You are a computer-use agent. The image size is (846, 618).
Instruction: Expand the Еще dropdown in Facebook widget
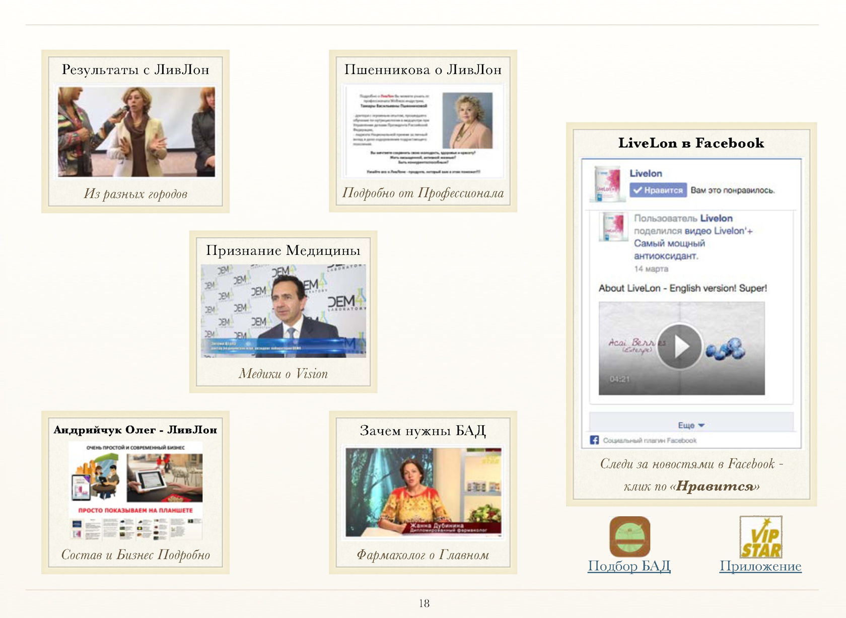[x=691, y=425]
